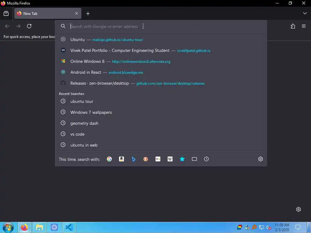Open the Extensions puzzle icon
Viewport: 311px width, 233px height.
pos(293,26)
